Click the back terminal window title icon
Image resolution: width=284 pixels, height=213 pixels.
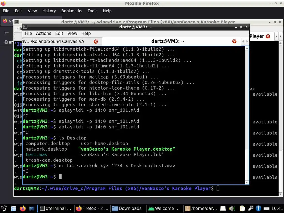(16, 22)
